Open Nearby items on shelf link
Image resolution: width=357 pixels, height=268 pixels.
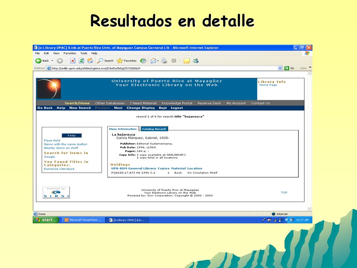click(x=61, y=148)
